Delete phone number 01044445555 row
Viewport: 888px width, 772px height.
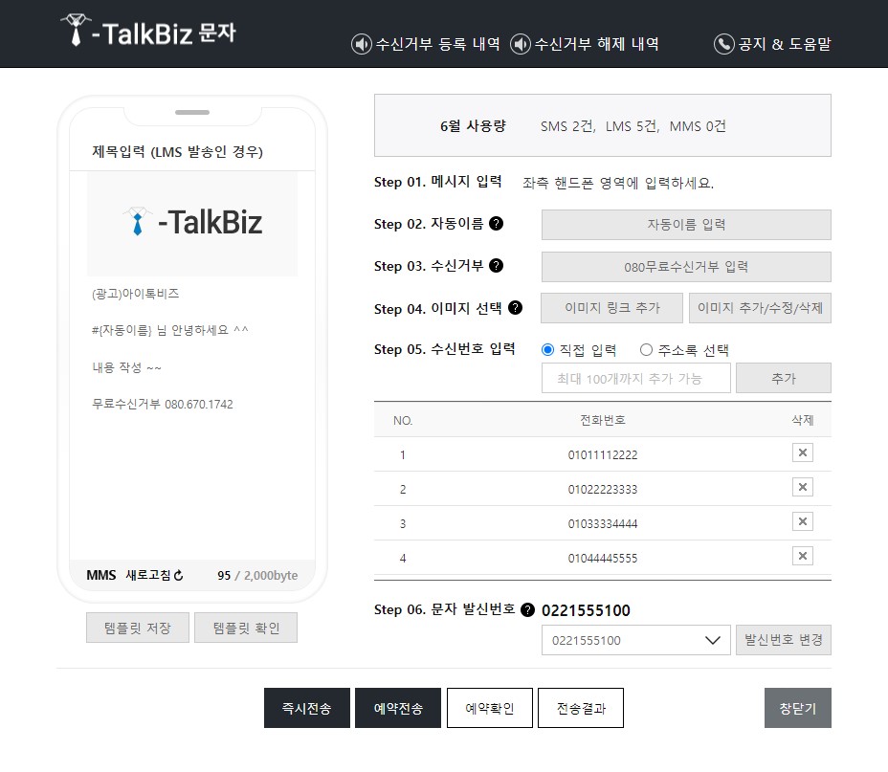pyautogui.click(x=803, y=557)
